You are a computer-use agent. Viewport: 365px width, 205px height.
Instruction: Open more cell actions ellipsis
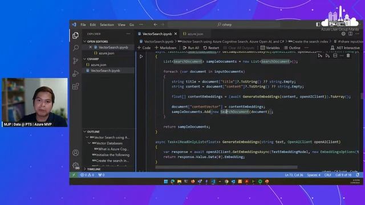click(x=342, y=56)
